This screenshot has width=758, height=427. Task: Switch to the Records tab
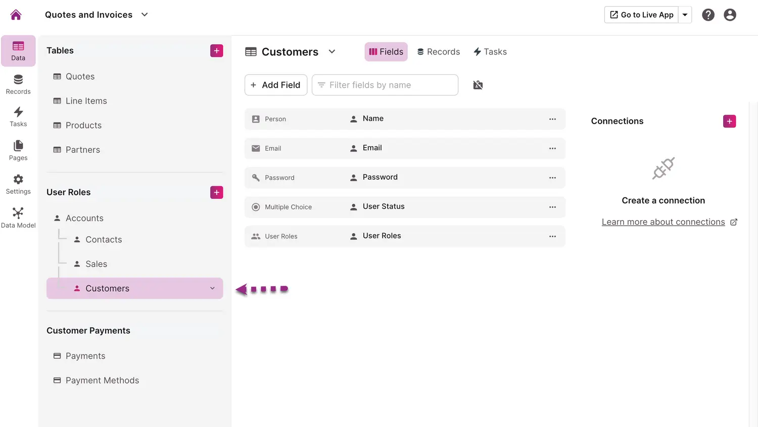[438, 51]
